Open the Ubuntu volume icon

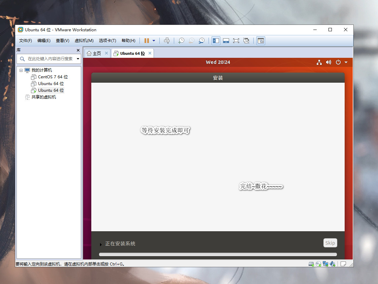328,62
